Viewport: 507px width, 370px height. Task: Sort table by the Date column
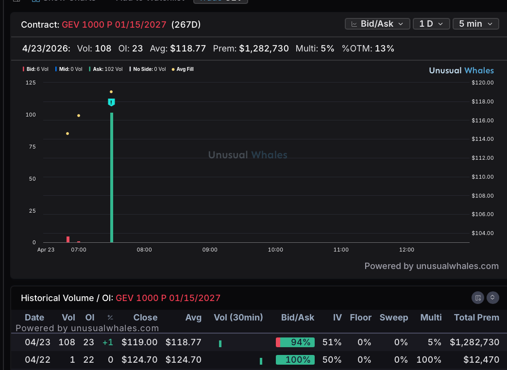tap(34, 317)
